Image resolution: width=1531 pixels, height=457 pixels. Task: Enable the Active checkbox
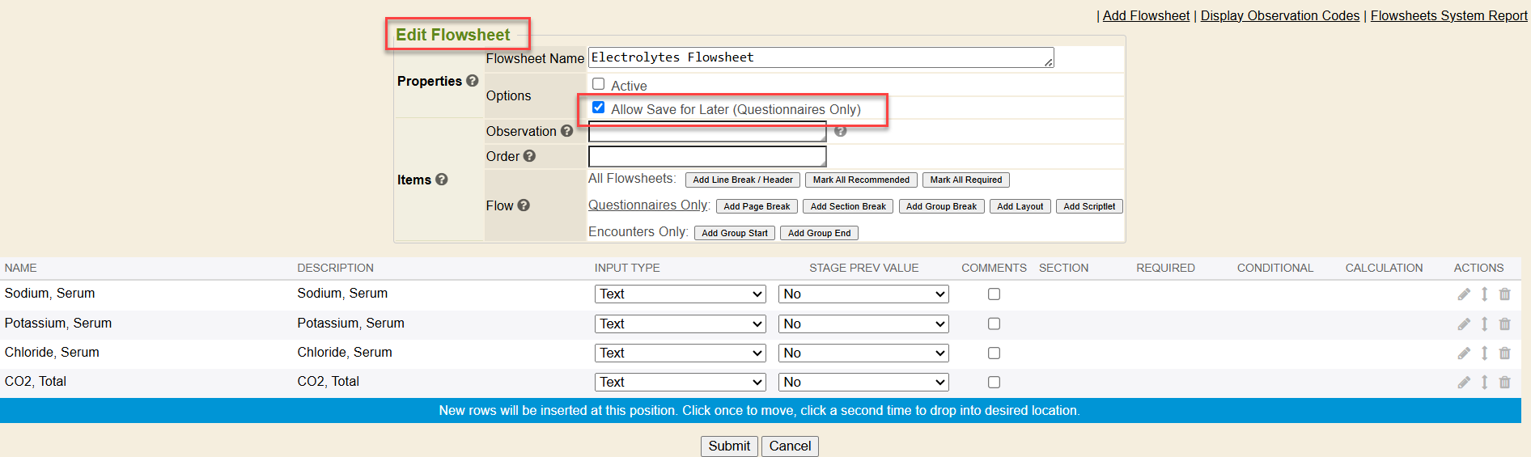[599, 84]
